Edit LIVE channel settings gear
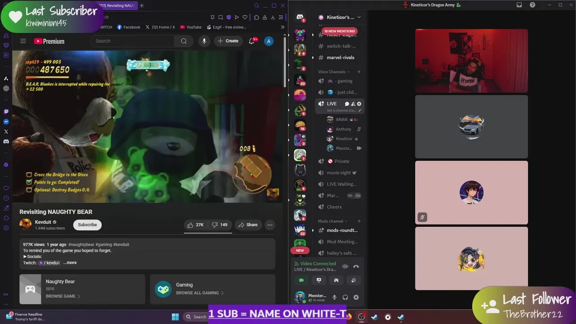 [x=359, y=104]
